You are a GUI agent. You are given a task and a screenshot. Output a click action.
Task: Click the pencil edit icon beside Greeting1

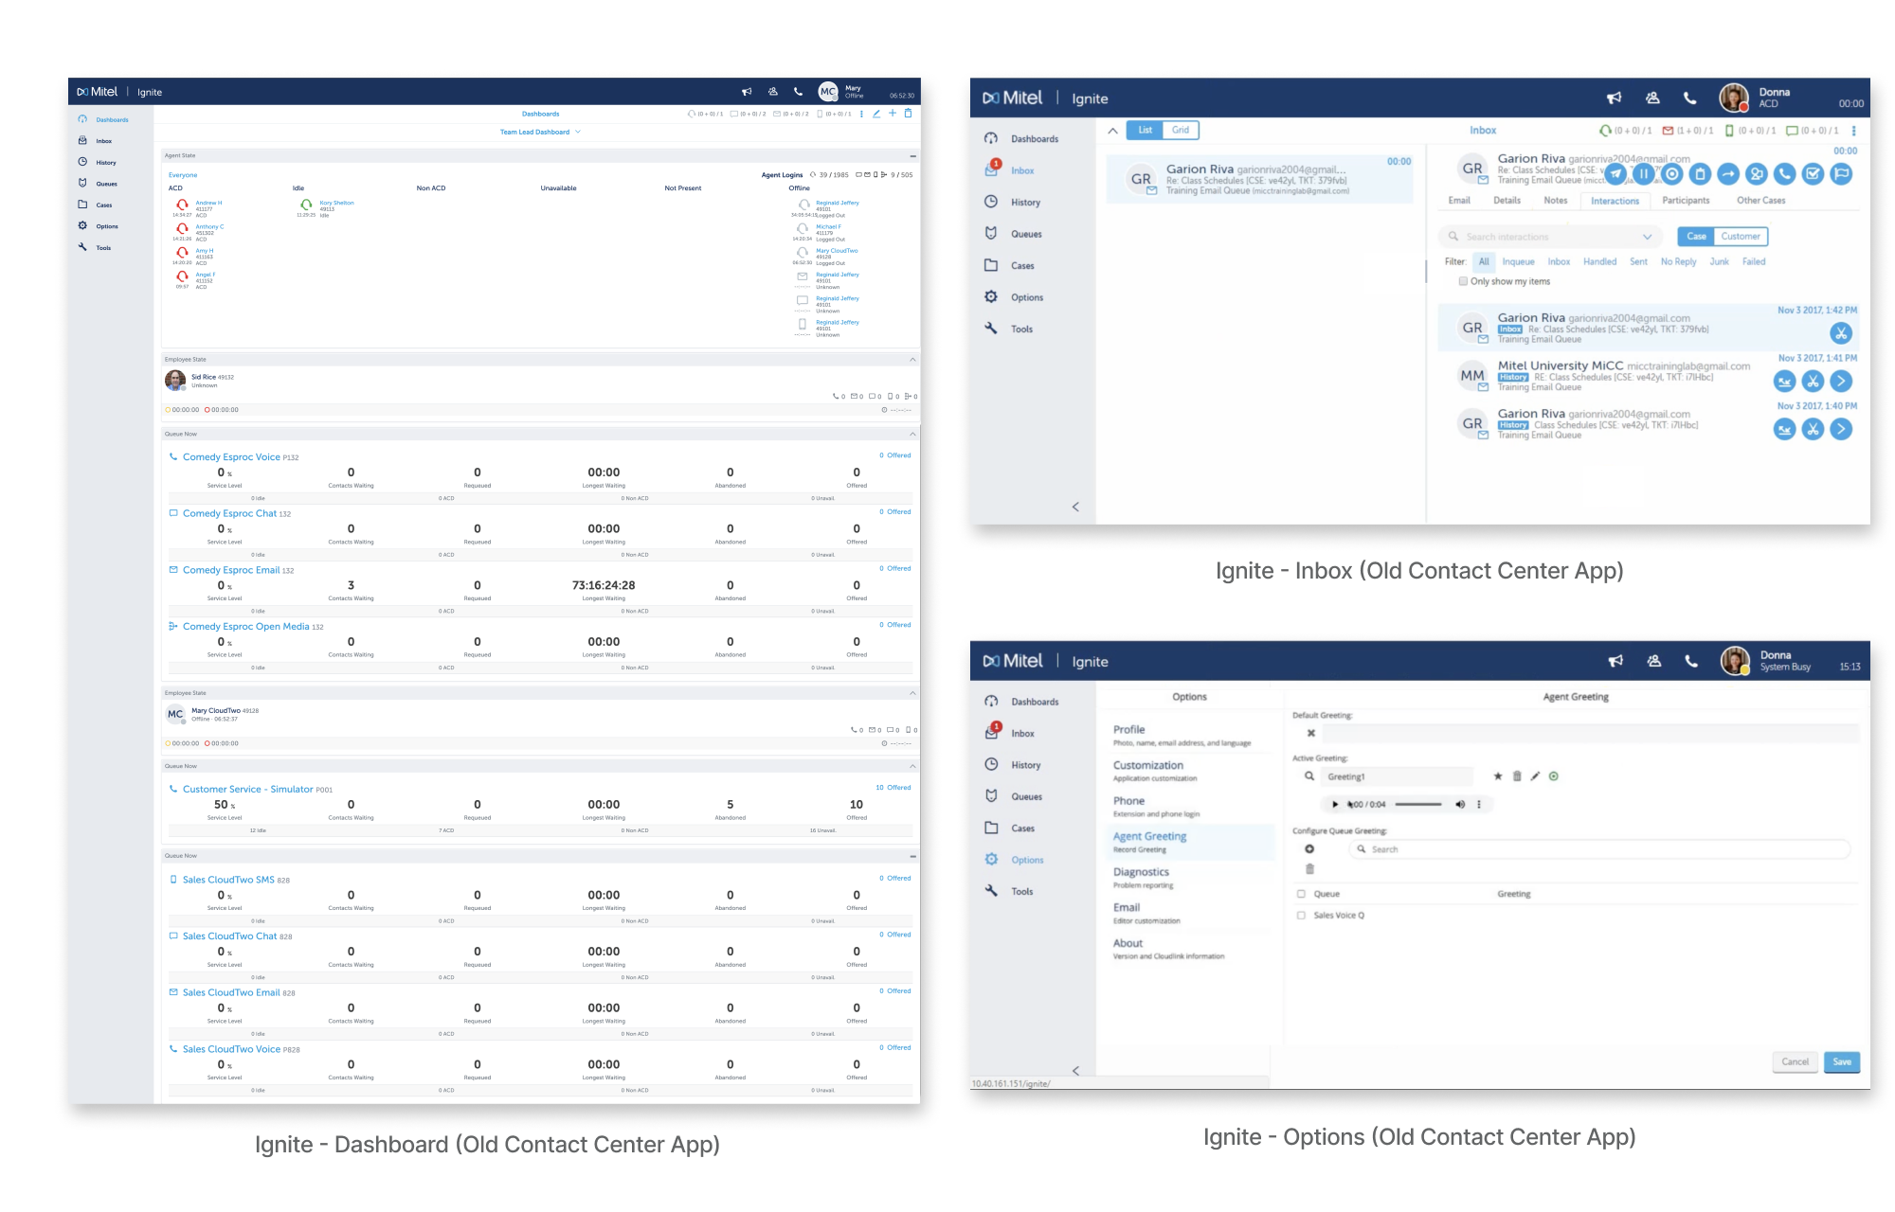1535,776
